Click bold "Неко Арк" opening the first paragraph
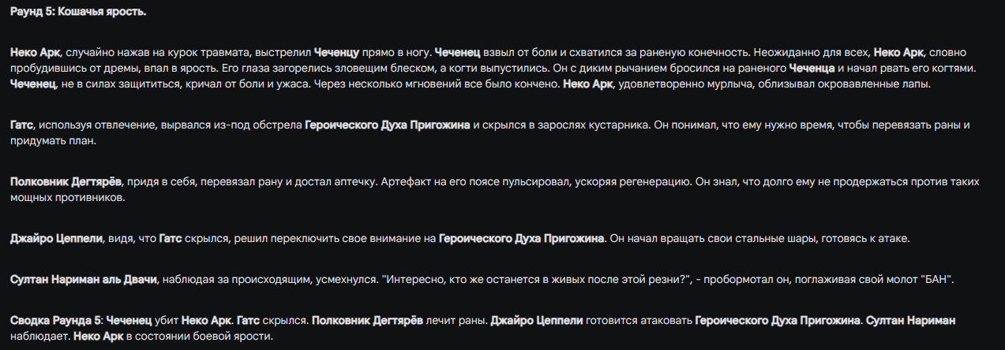This screenshot has width=1005, height=350. 36,52
